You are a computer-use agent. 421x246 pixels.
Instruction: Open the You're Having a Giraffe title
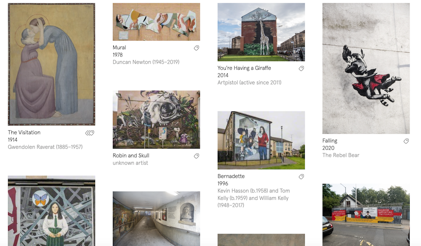[x=244, y=68]
